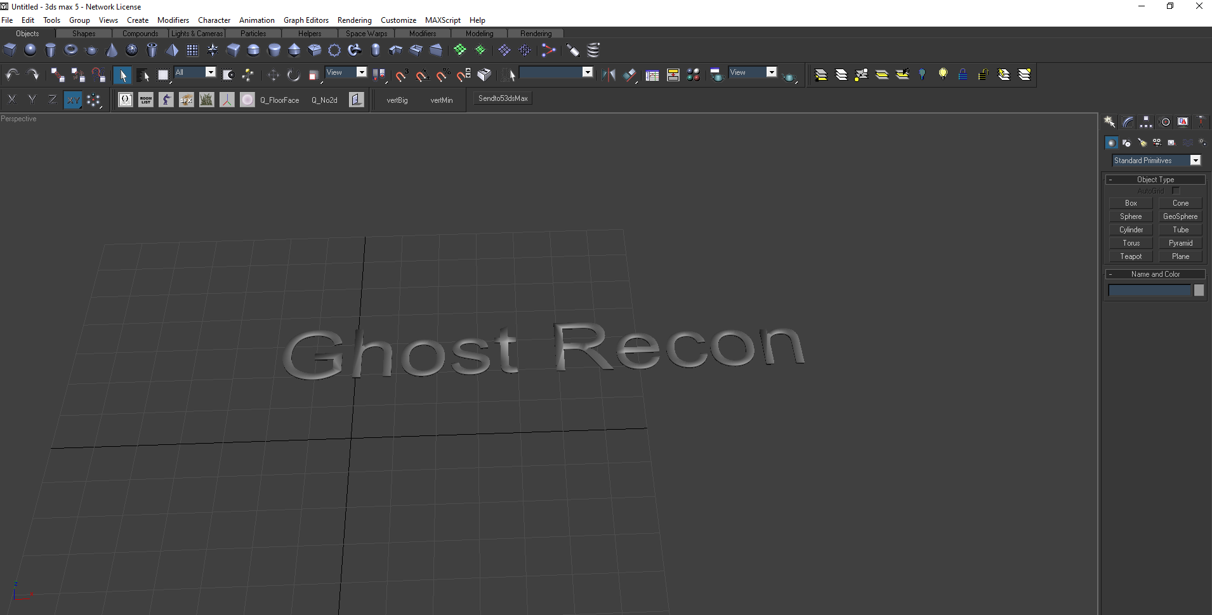Switch to the Lights & Cameras tab

[x=197, y=34]
